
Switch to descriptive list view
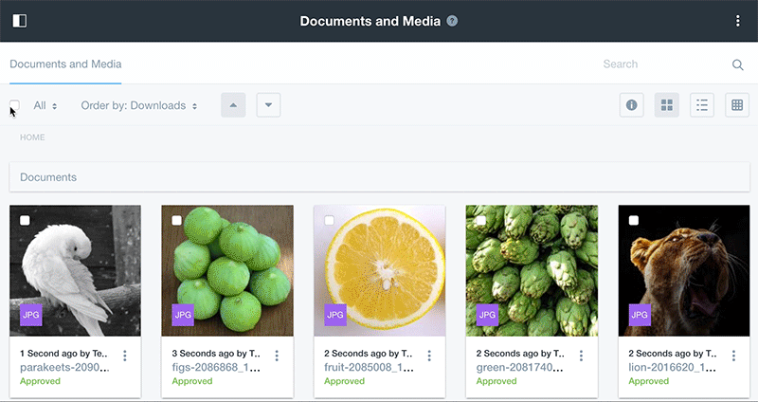click(x=702, y=105)
